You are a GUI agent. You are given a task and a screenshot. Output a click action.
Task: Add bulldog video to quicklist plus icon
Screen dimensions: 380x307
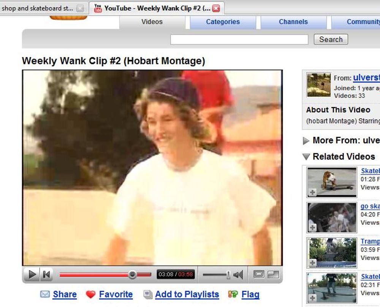[x=312, y=193]
